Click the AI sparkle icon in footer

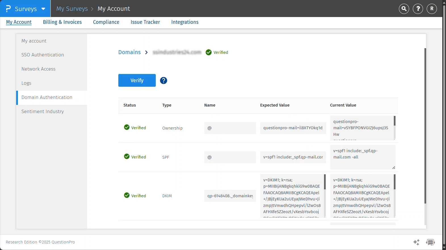point(416,242)
